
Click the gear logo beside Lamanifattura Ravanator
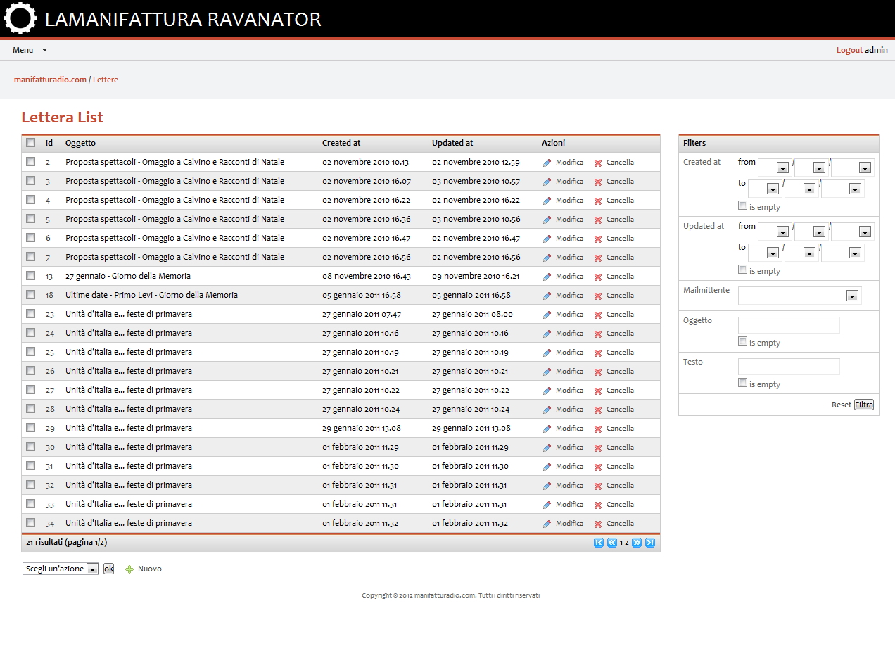[x=21, y=18]
